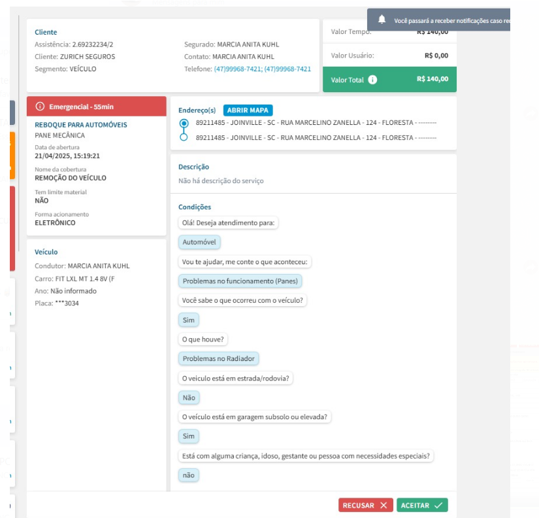Image resolution: width=539 pixels, height=518 pixels.
Task: Click 'Está com alguma criança, idoso' question
Action: [306, 456]
